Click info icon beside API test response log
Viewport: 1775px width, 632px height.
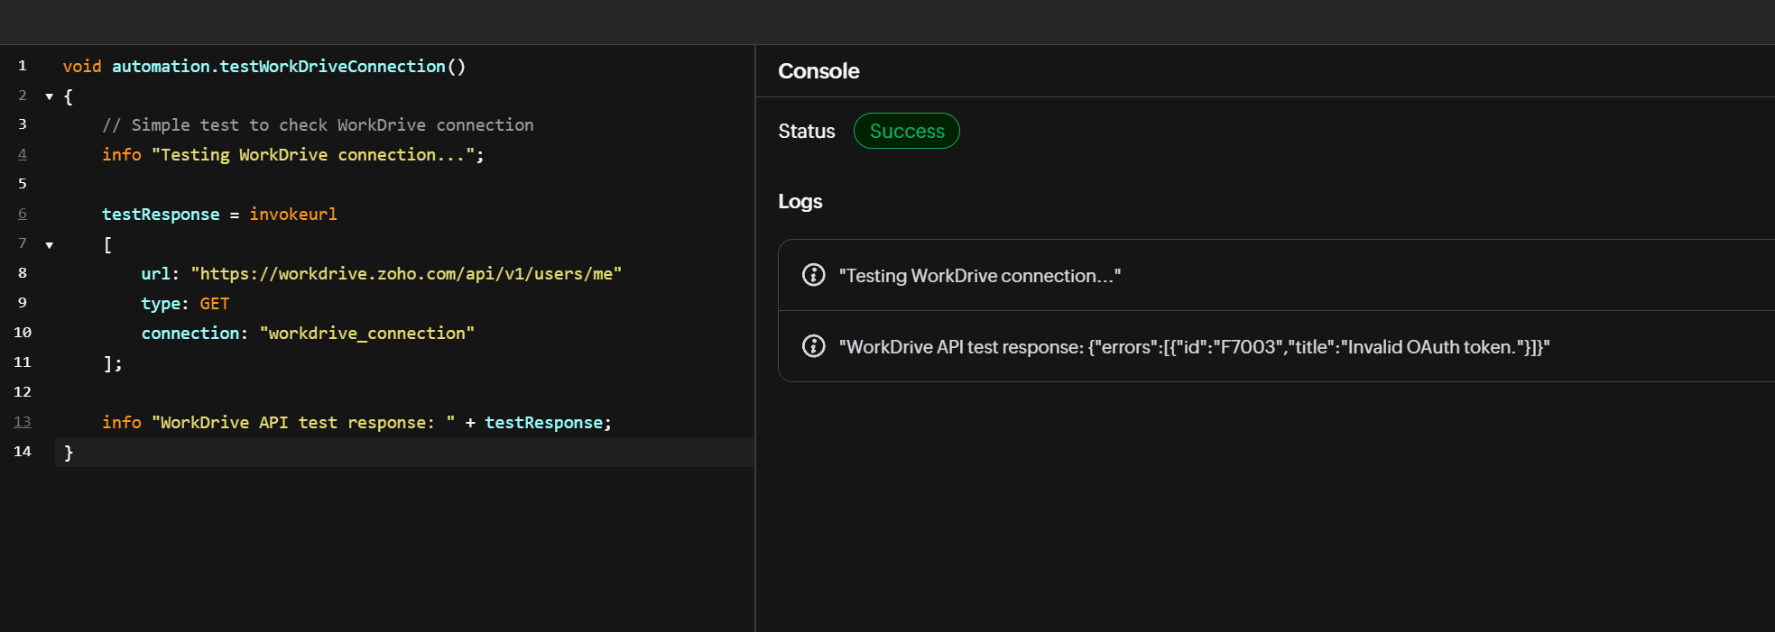tap(813, 346)
